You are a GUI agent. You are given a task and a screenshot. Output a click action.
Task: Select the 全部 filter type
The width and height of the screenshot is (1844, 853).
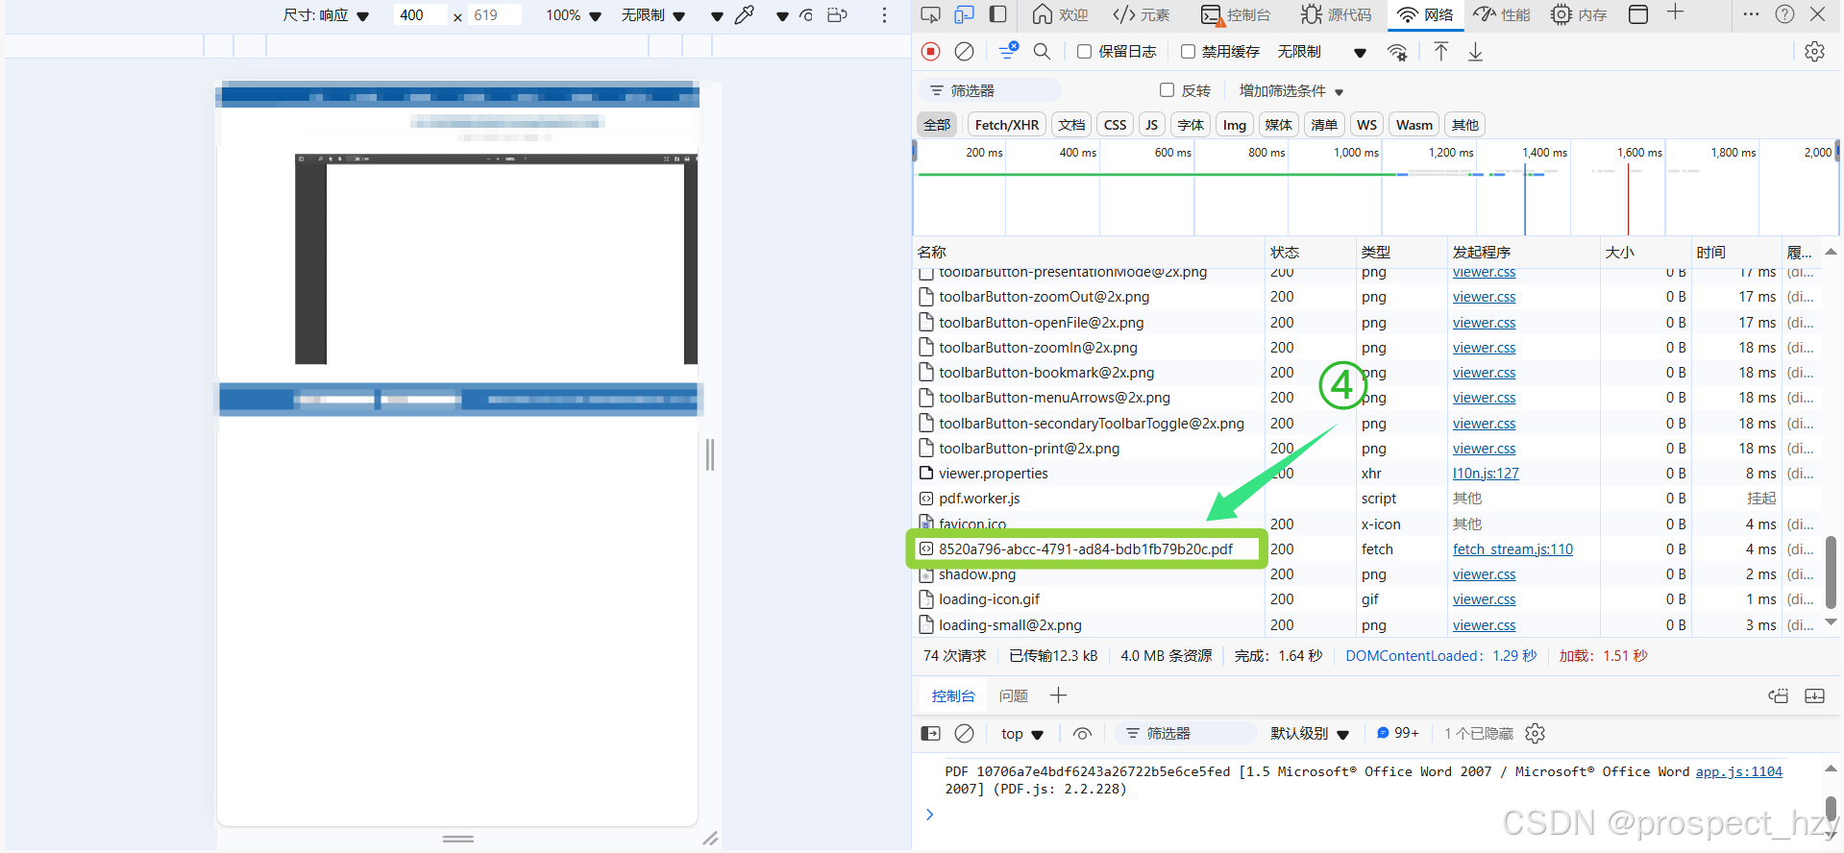coord(937,125)
